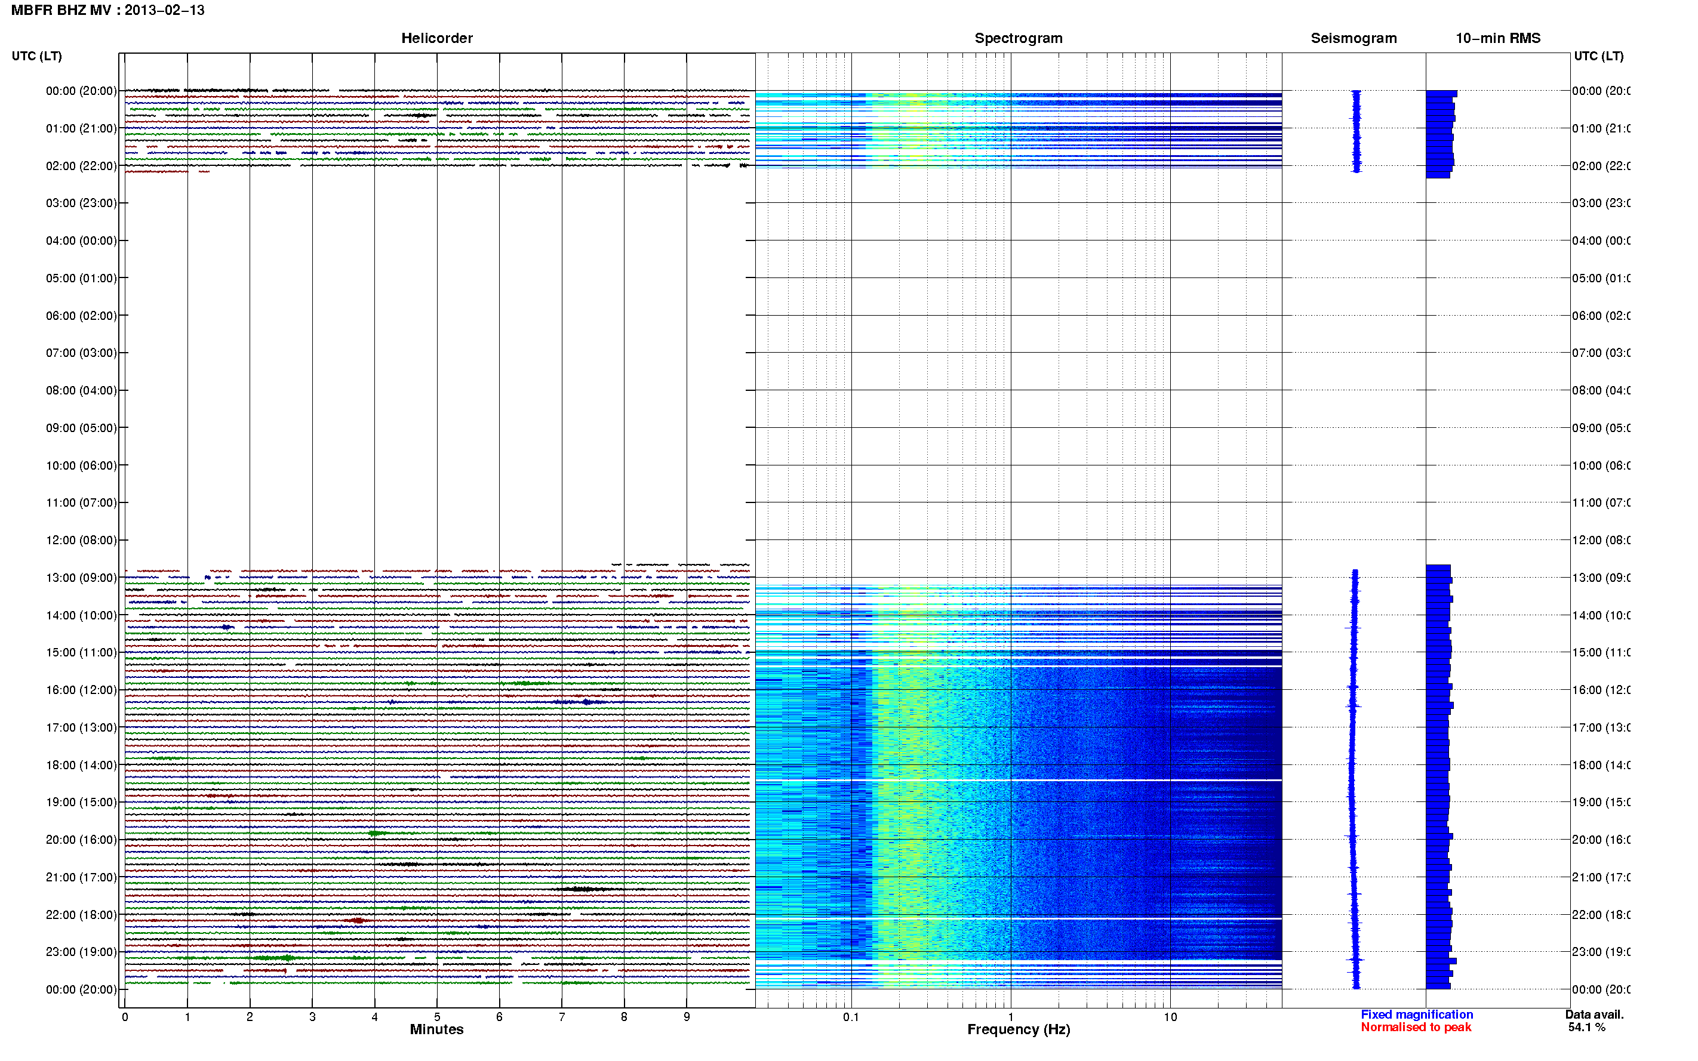Click the UTC (LT) label beside the Helicorder

coord(36,56)
